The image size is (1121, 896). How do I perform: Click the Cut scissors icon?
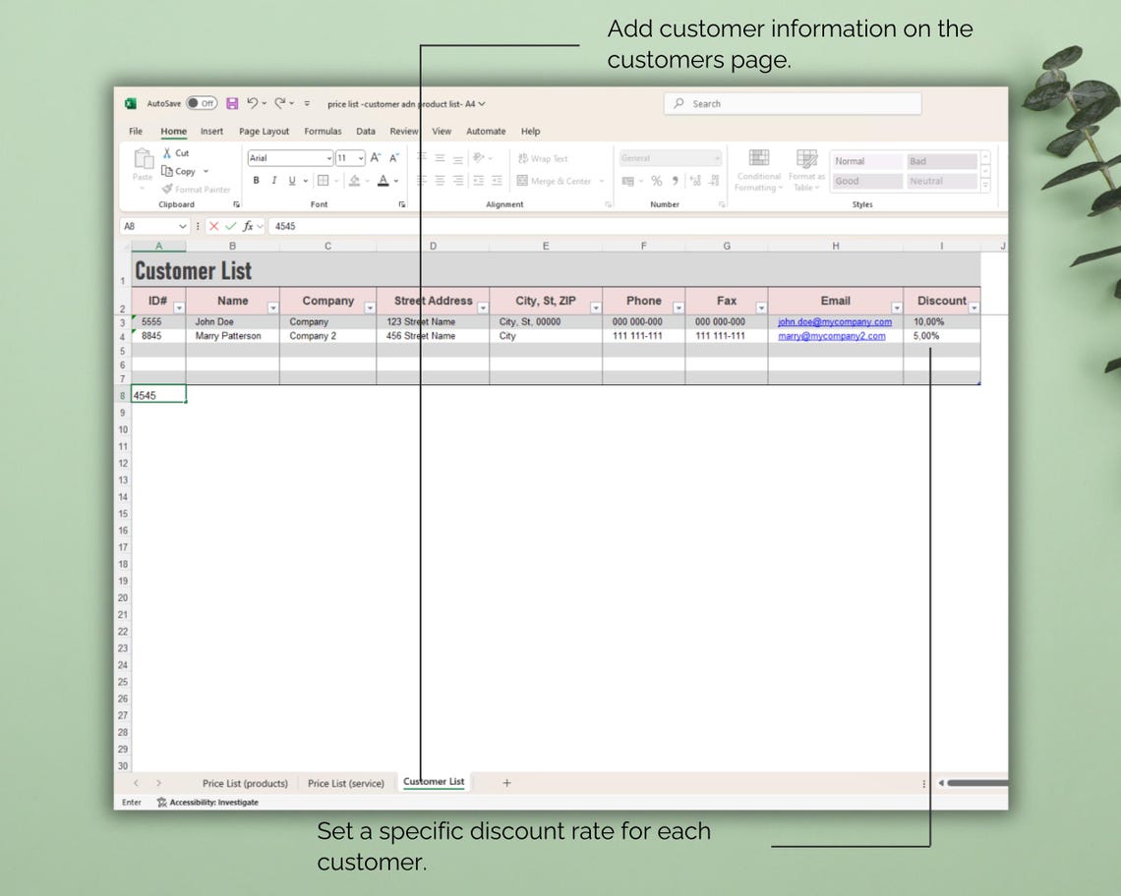click(x=166, y=153)
